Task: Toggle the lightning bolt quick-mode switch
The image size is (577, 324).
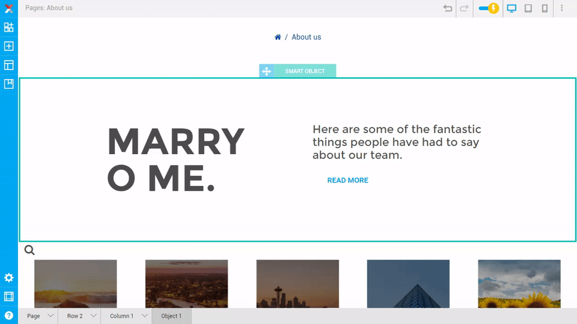Action: coord(488,8)
